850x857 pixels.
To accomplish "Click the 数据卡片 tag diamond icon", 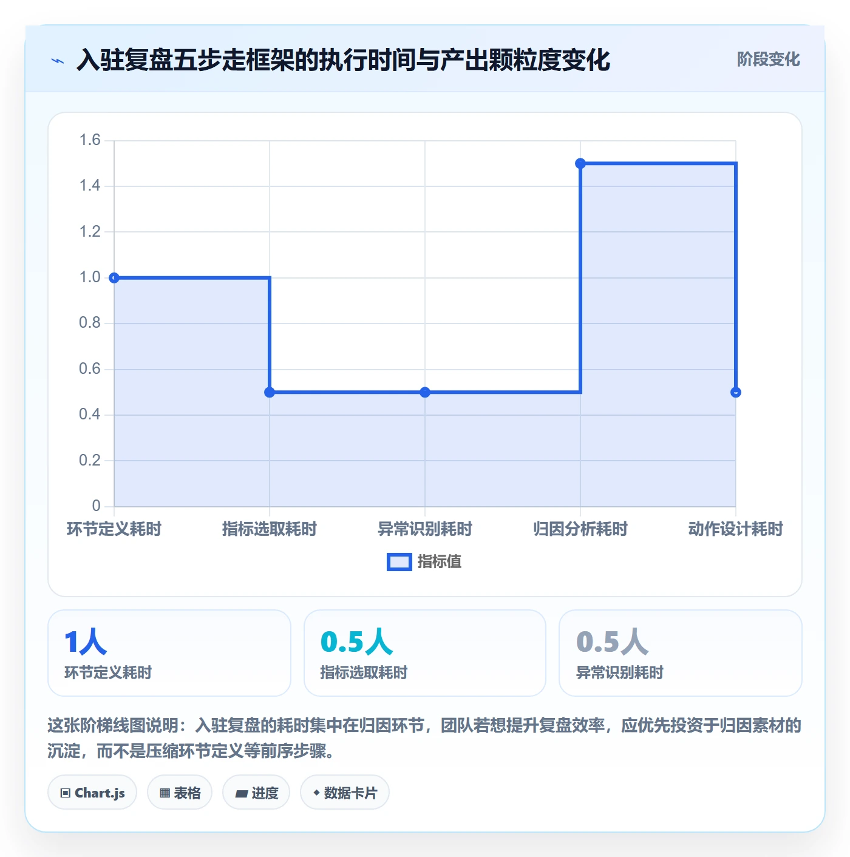I will pyautogui.click(x=316, y=793).
